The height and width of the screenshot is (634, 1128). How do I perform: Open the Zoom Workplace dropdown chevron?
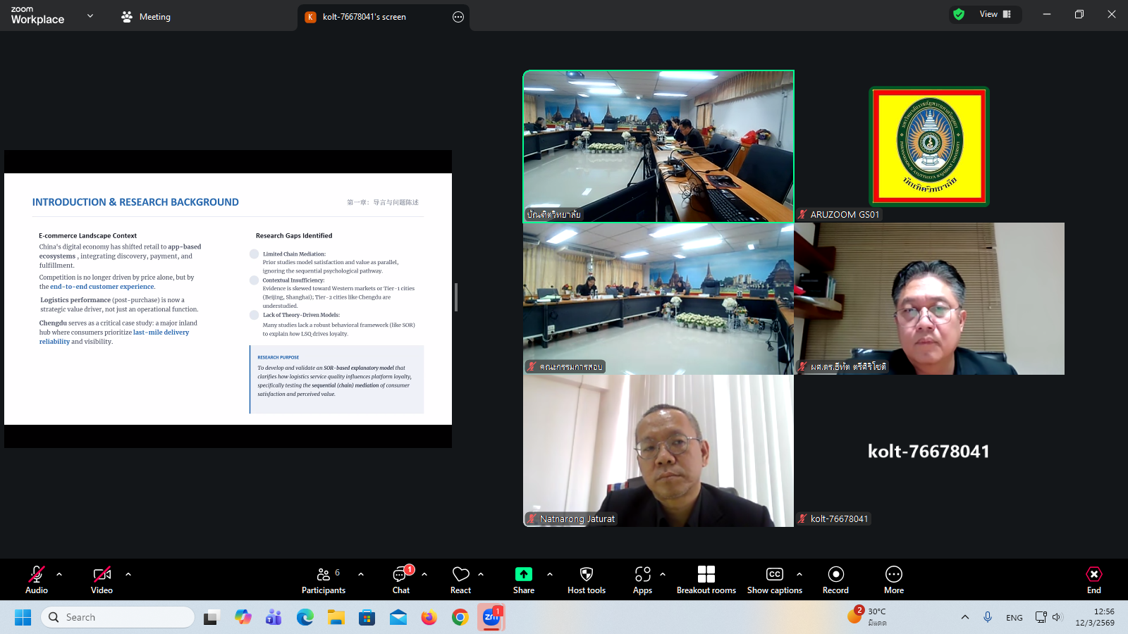point(90,15)
